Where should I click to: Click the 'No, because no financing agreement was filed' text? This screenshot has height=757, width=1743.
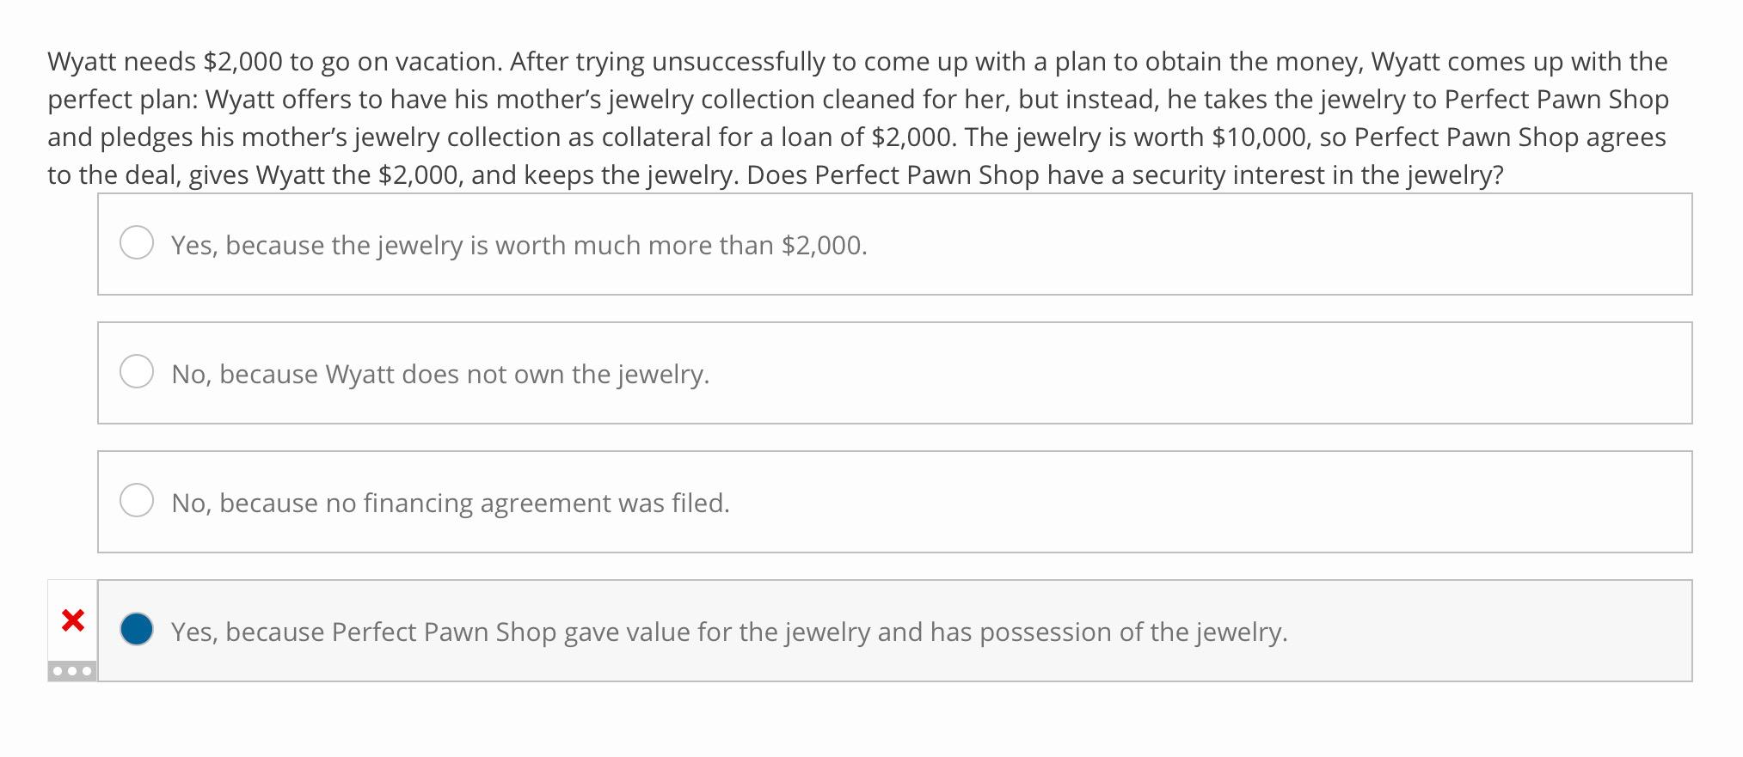[x=451, y=502]
